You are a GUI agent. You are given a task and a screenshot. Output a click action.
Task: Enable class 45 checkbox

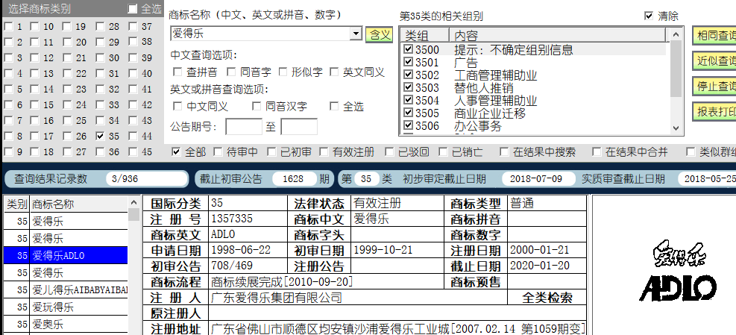click(133, 151)
